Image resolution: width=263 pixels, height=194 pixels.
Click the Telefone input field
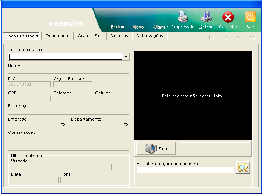point(73,98)
